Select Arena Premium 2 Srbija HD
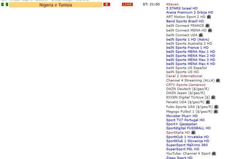The width and height of the screenshot is (247, 159). click(190, 12)
